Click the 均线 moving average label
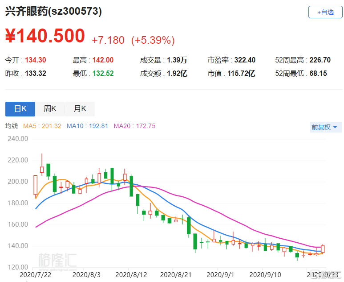 (12, 126)
